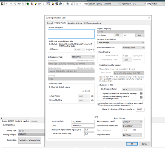Image resolution: width=165 pixels, height=148 pixels.
Task: Uncheck Default building air permeability checkbox
Action: point(50,44)
